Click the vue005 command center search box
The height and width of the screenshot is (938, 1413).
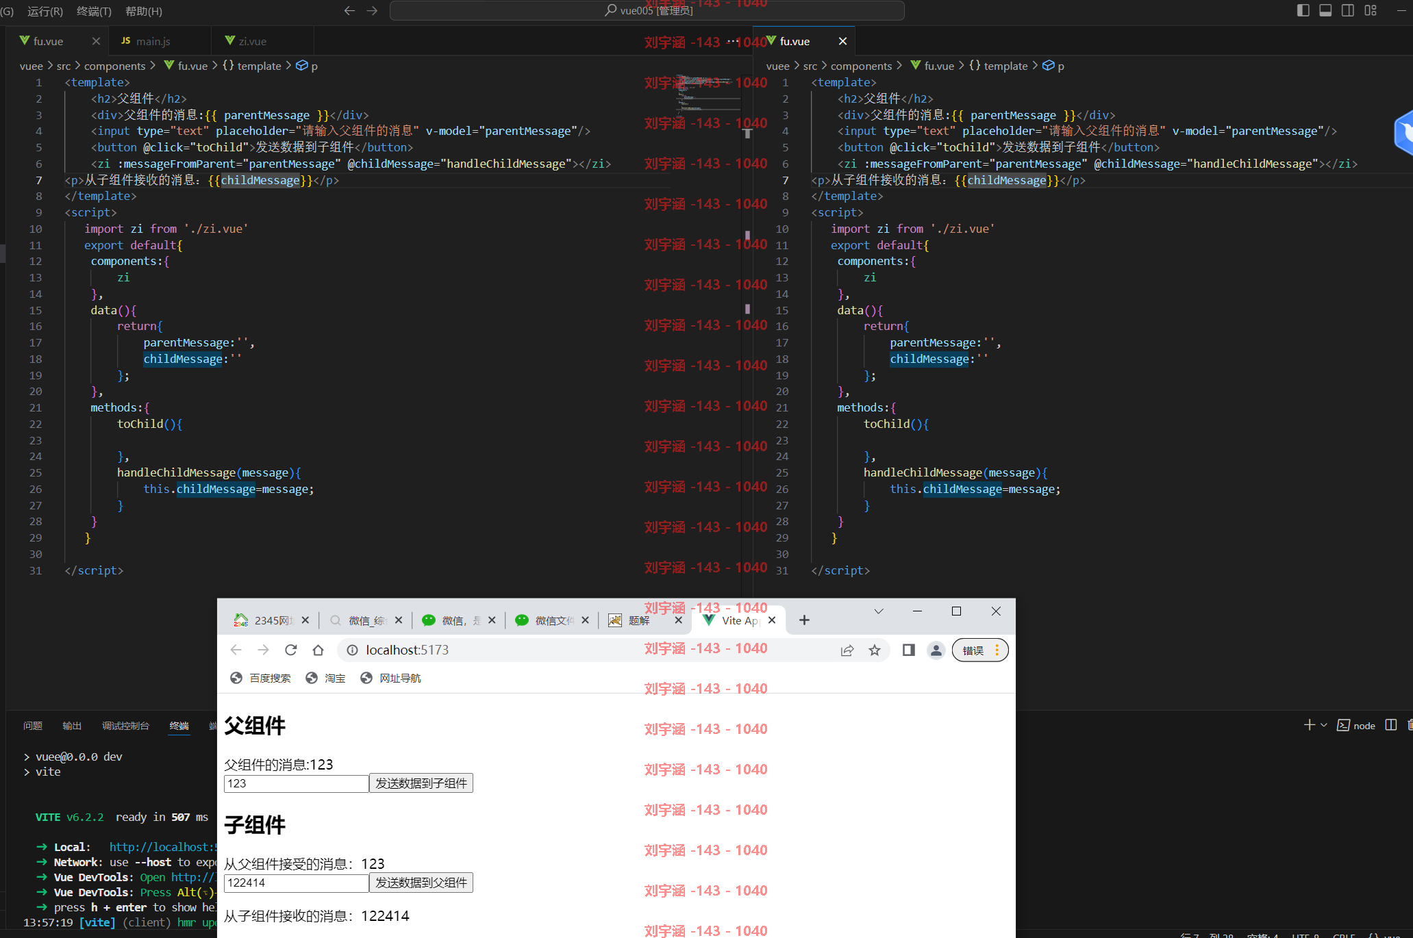click(x=647, y=10)
